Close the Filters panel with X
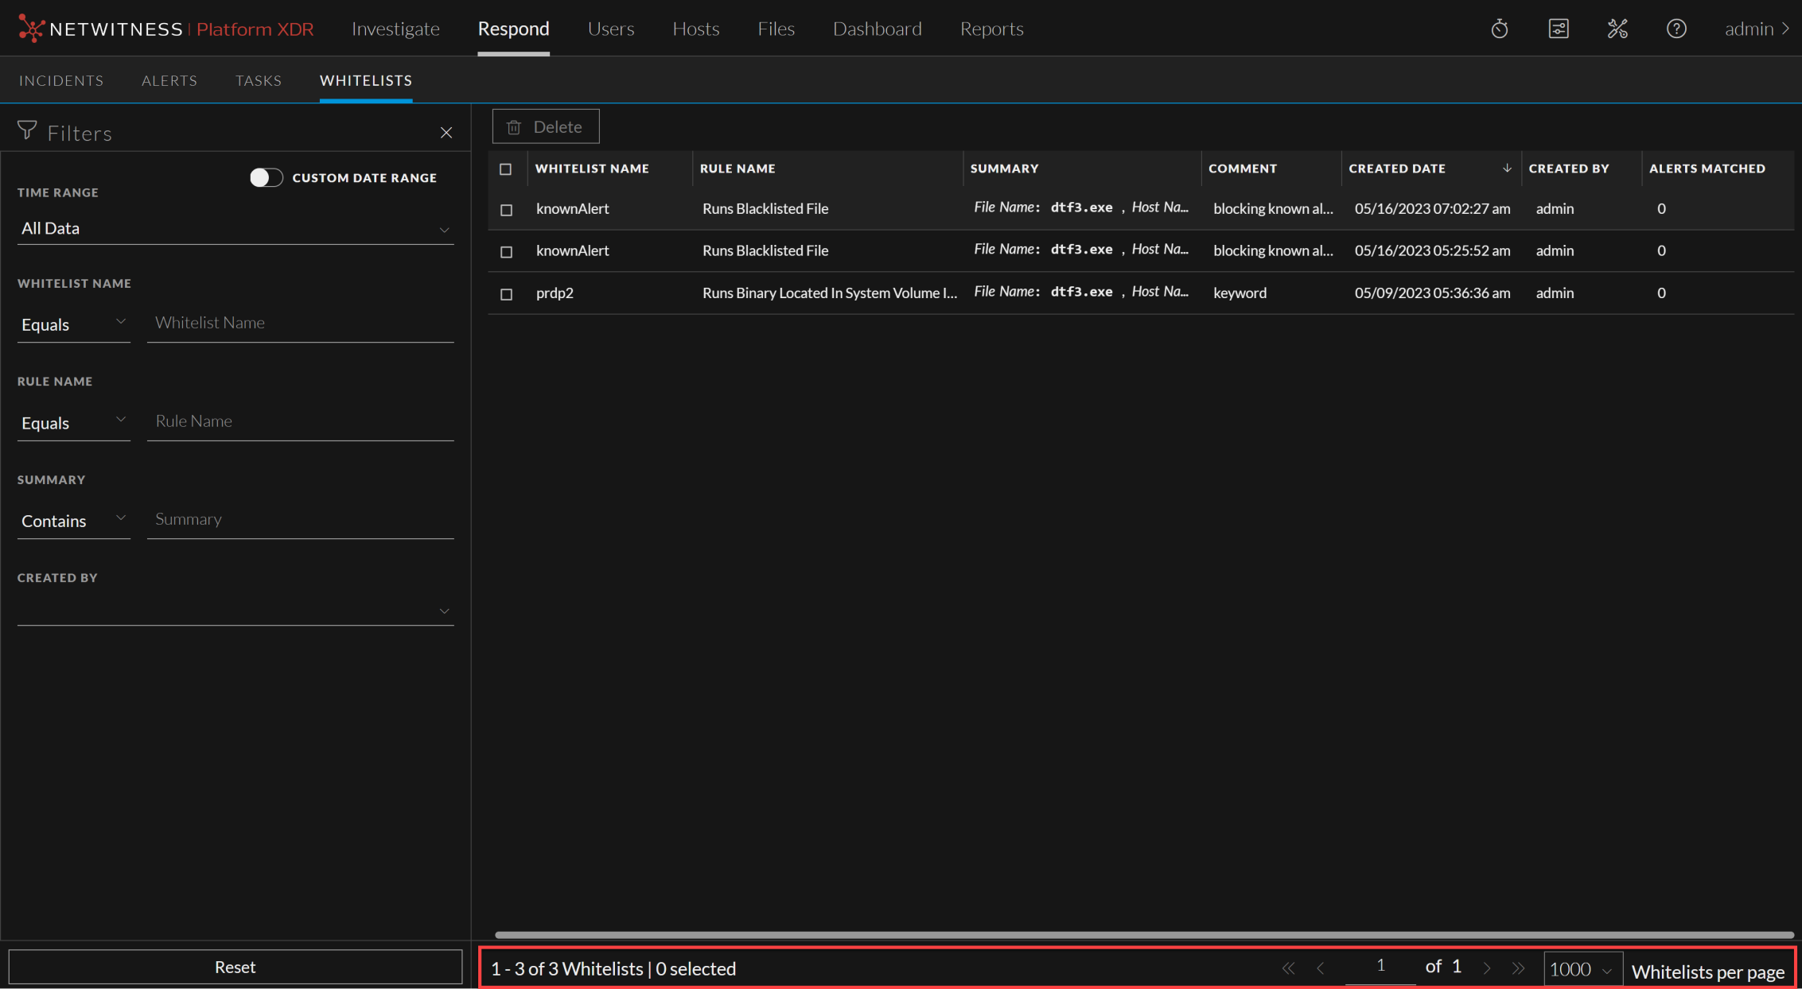 446,133
